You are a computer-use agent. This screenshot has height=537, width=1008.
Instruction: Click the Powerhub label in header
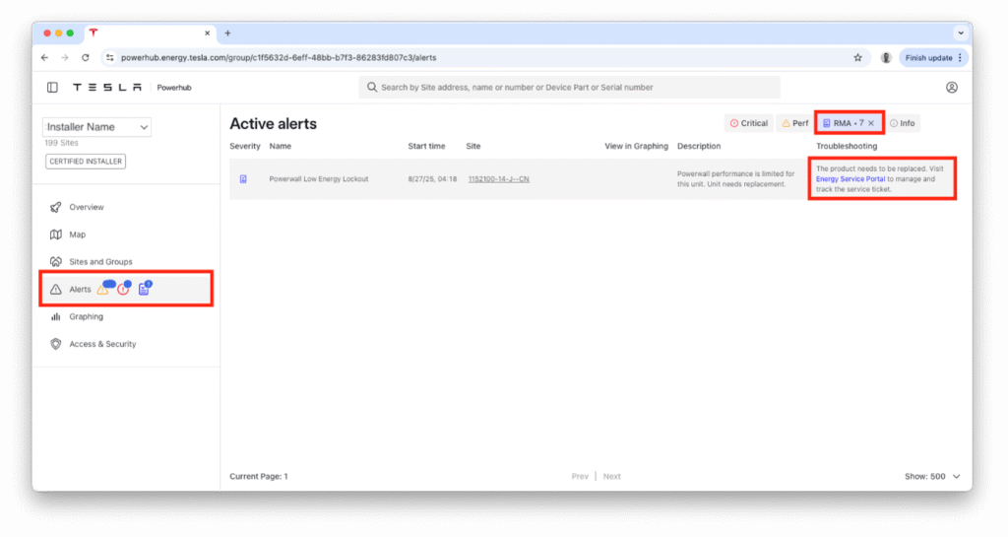click(x=174, y=88)
